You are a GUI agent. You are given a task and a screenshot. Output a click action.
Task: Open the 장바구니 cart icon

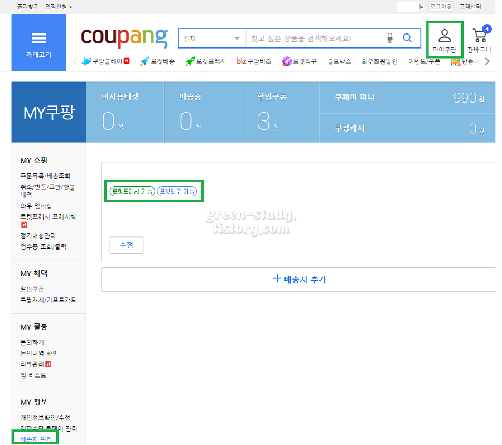coord(479,40)
